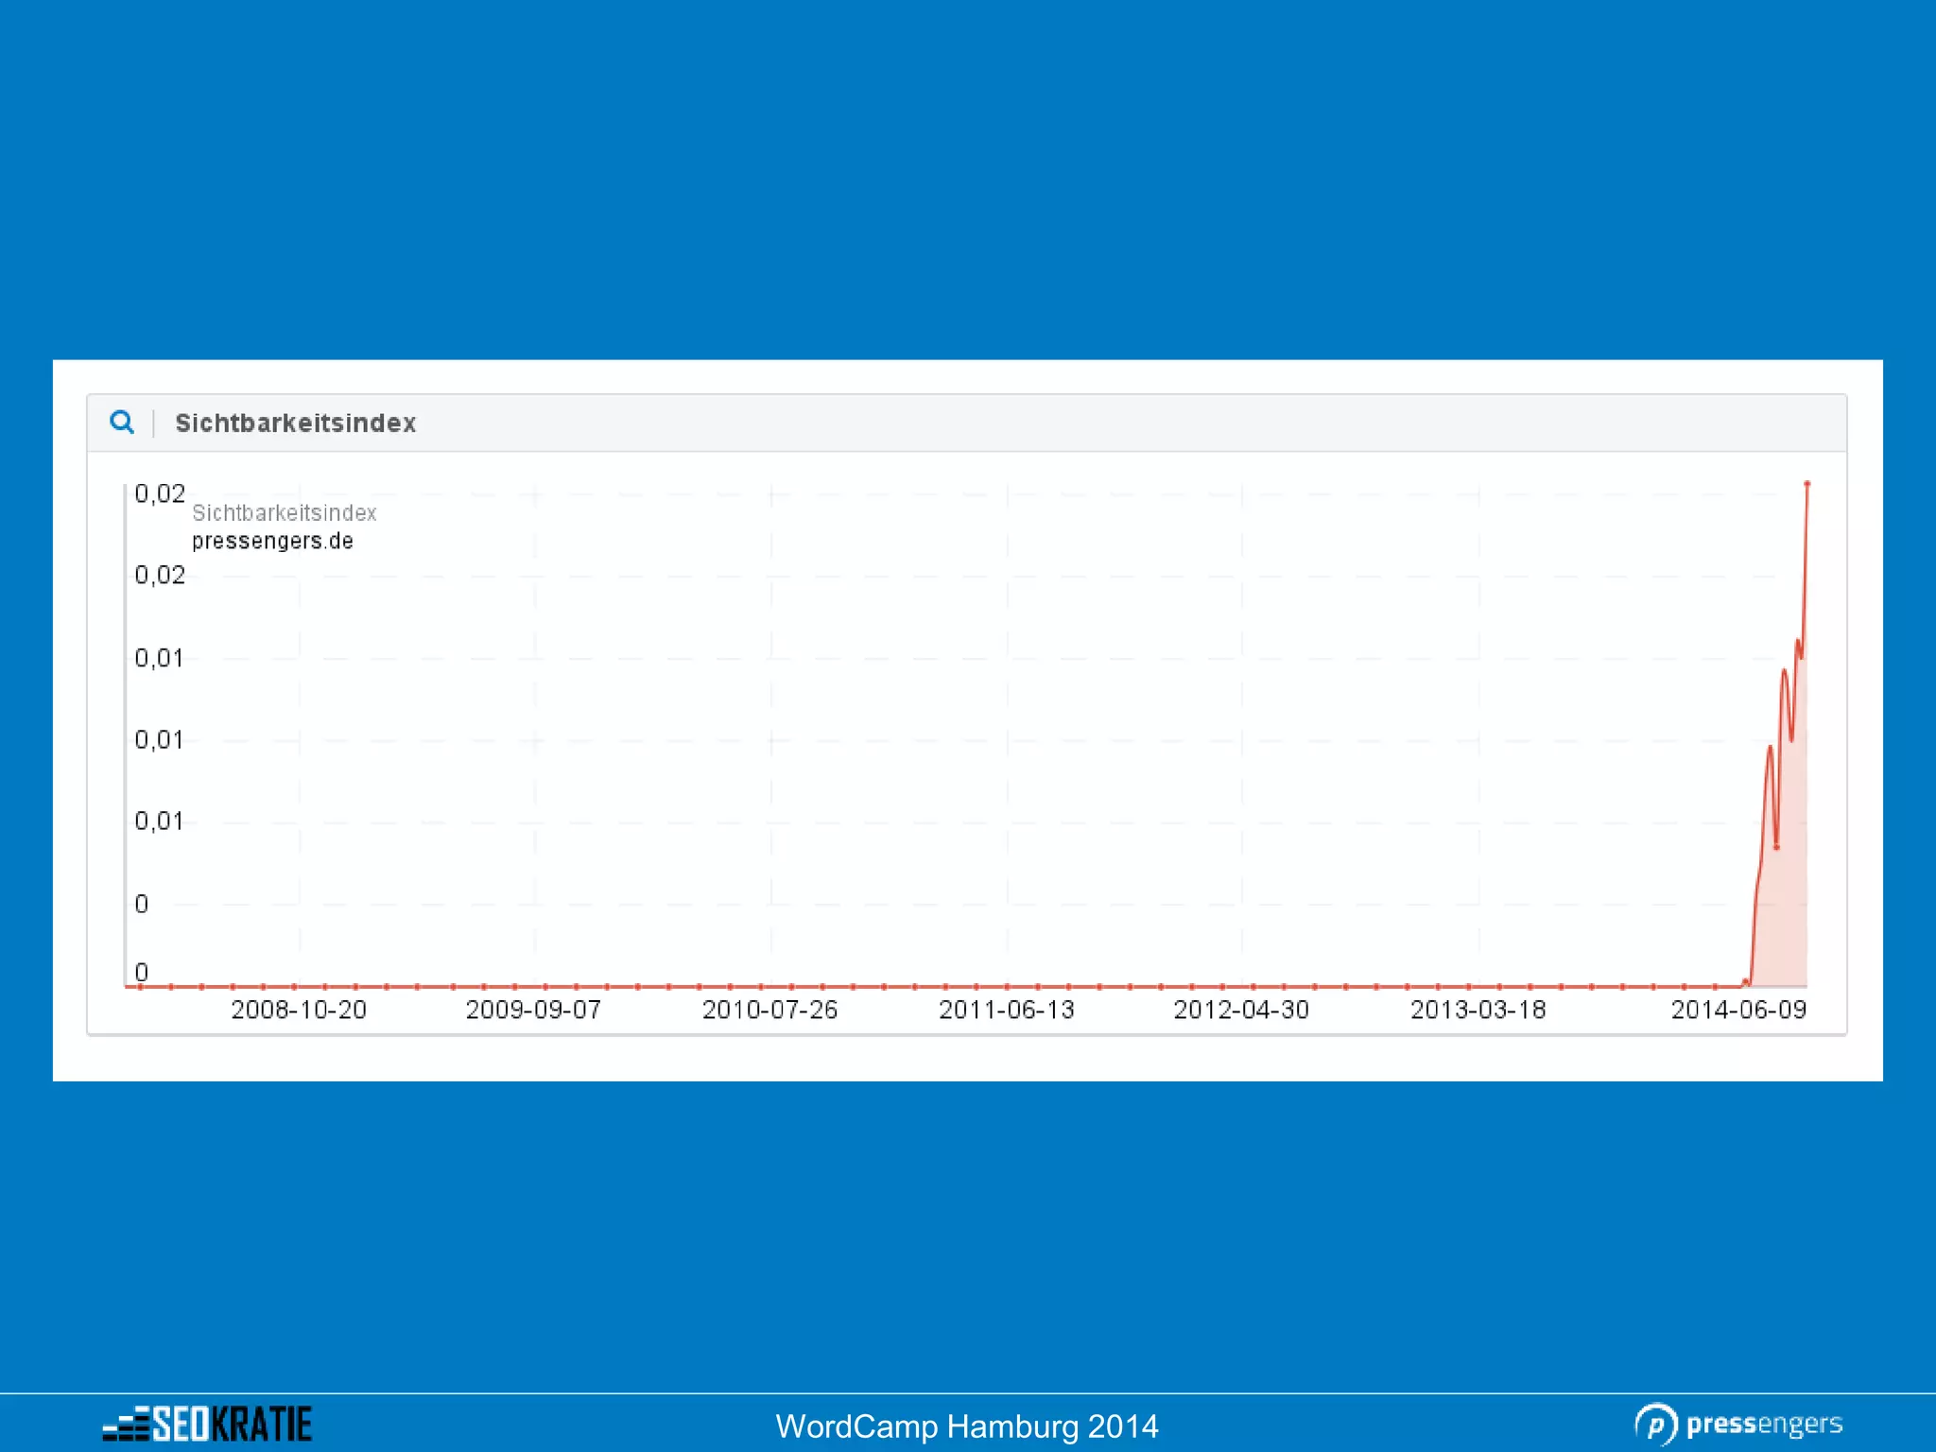Click the 2010-07-26 date axis label
The height and width of the screenshot is (1452, 1936).
click(x=769, y=1010)
